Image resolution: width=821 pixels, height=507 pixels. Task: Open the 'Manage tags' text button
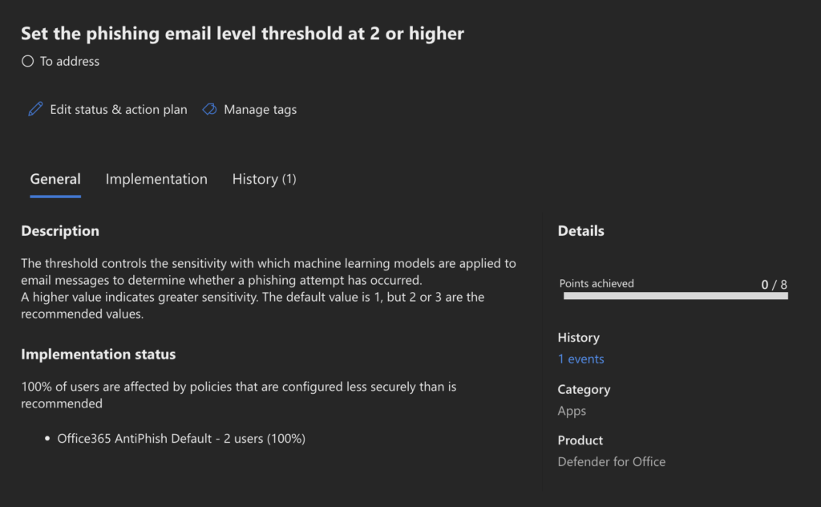coord(260,109)
